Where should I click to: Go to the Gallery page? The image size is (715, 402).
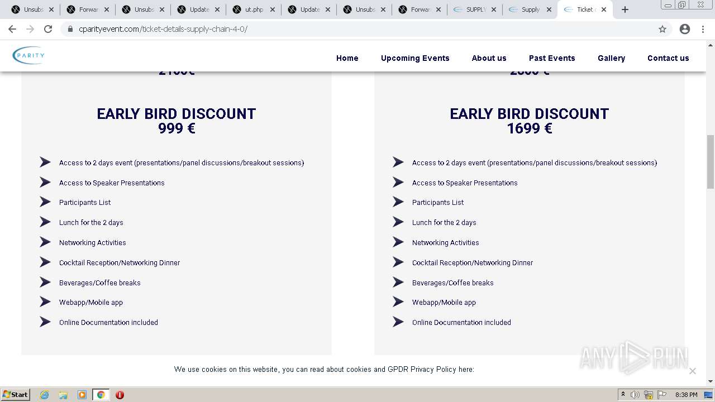(611, 58)
